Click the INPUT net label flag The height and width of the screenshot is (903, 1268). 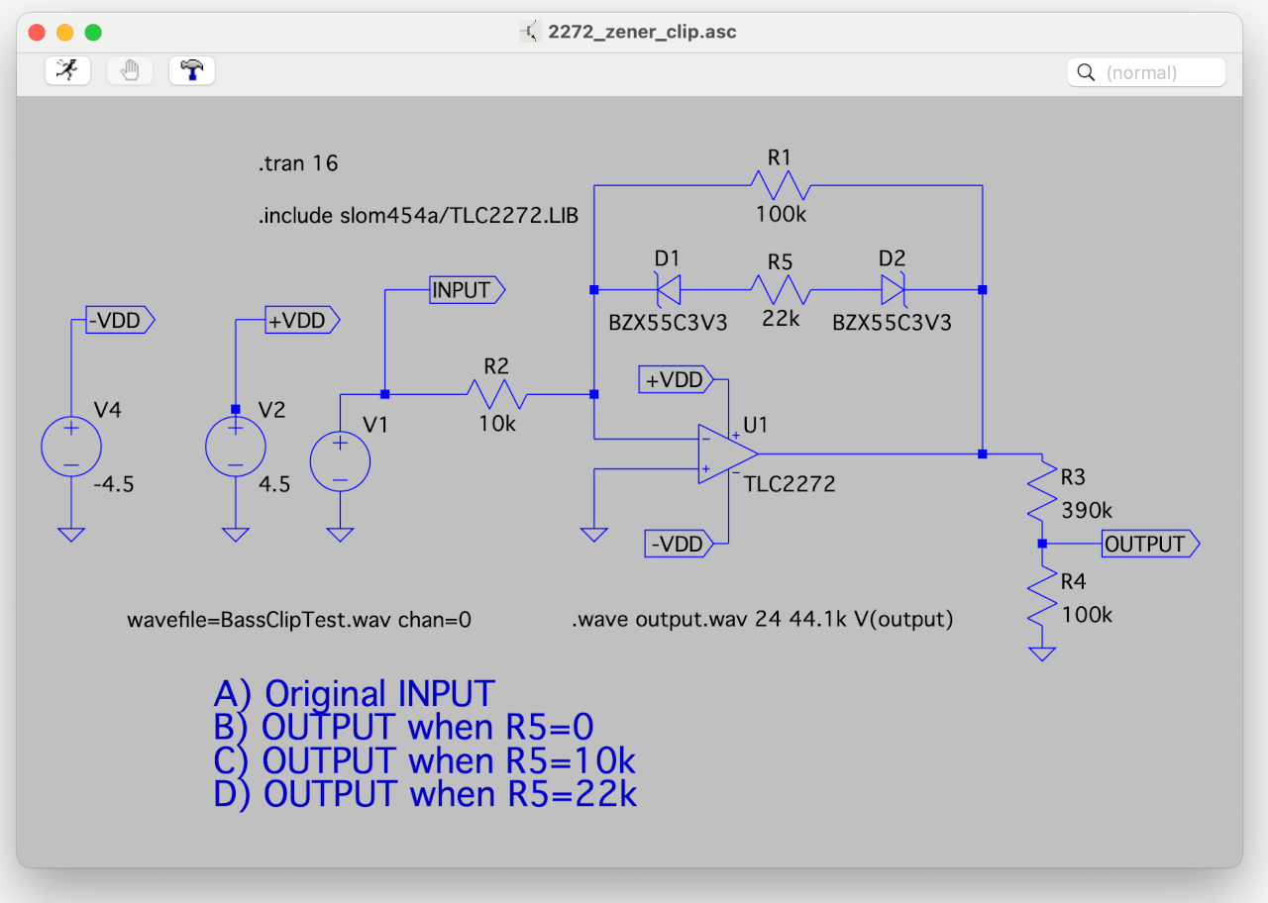coord(468,290)
